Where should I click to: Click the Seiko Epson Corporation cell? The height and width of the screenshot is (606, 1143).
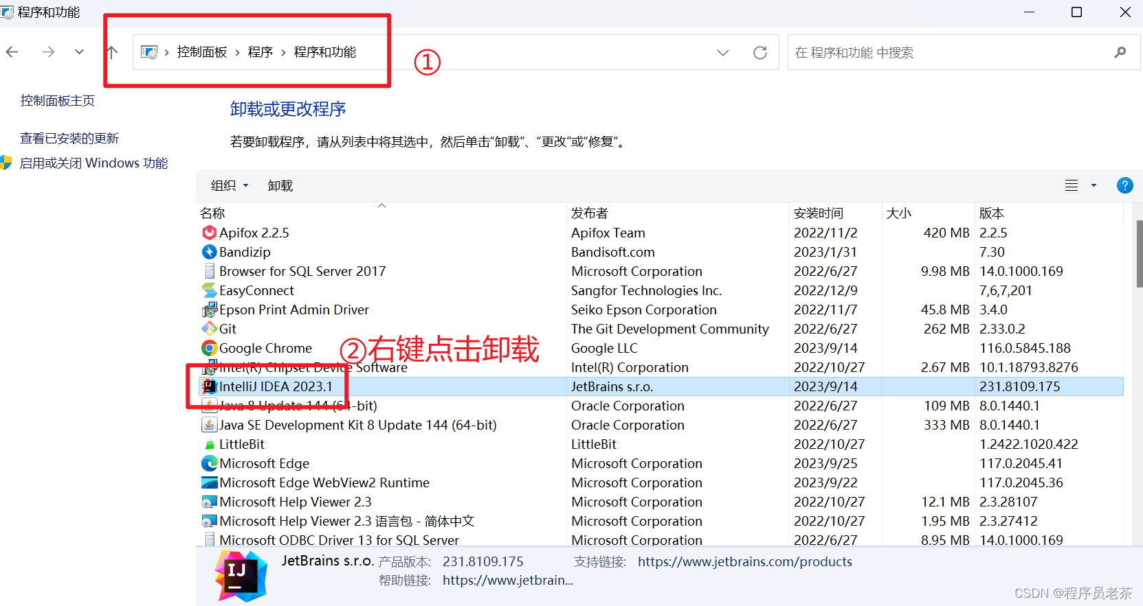[644, 310]
